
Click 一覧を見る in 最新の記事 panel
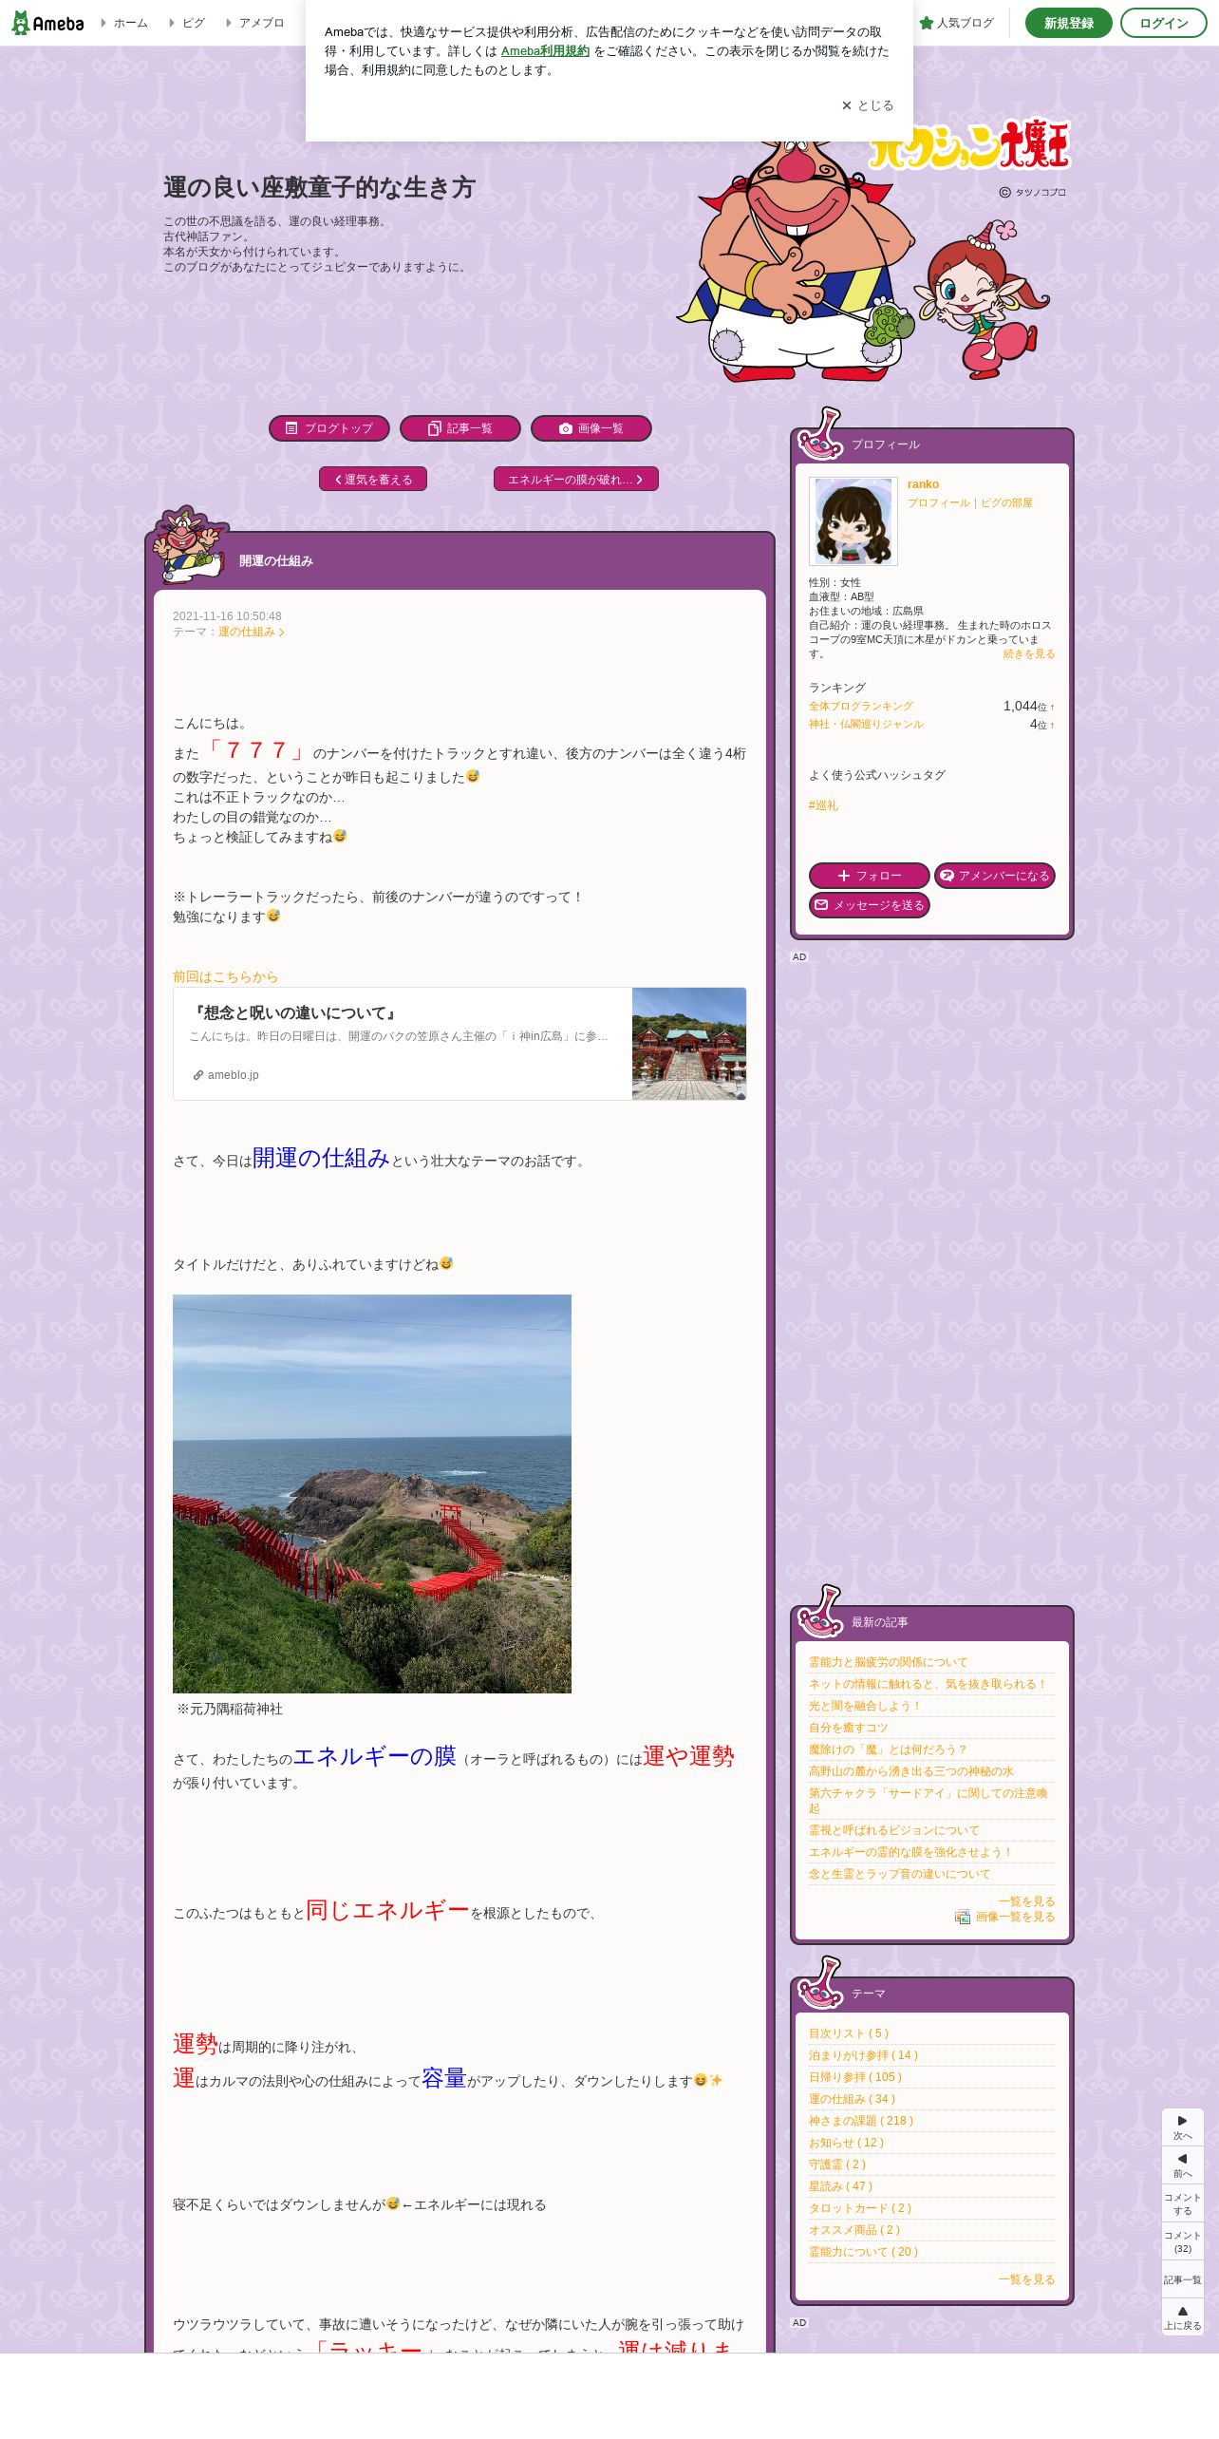point(1026,1901)
